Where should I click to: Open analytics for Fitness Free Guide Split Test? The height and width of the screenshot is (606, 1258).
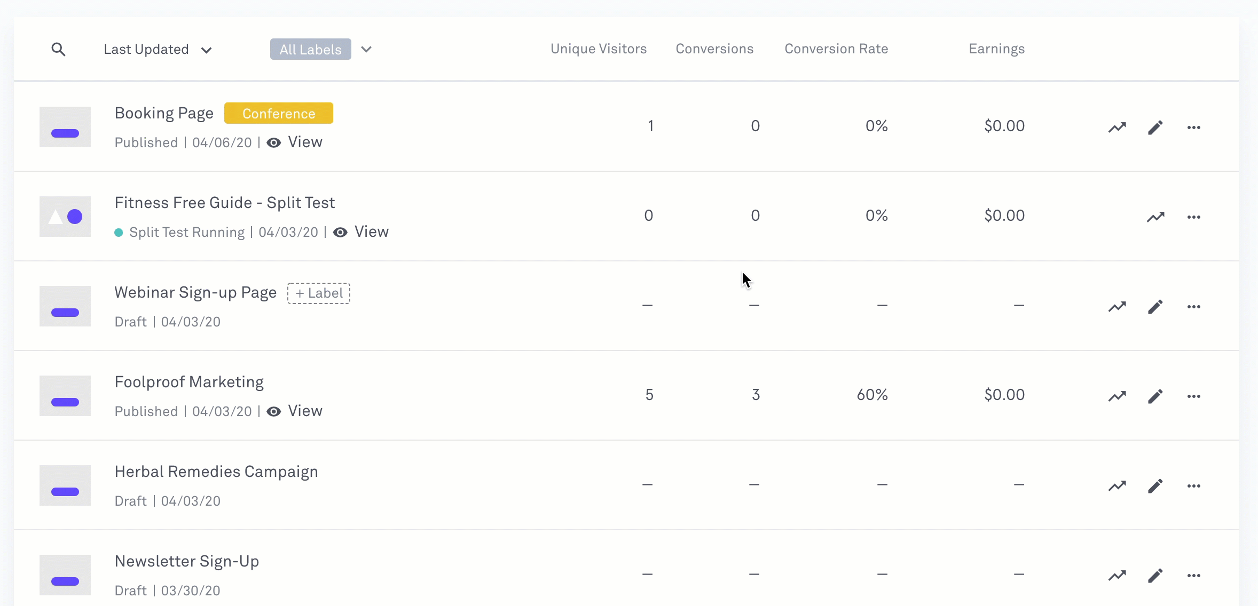click(x=1155, y=217)
